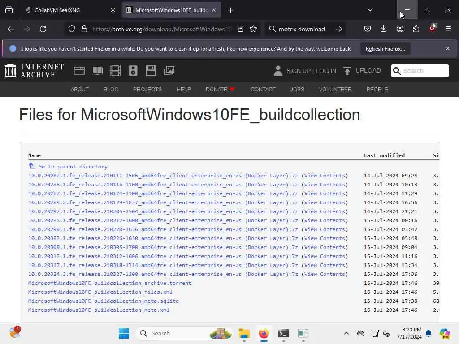Screen dimensions: 459x344
Task: Open Internet Archive audio icon
Action: [133, 71]
